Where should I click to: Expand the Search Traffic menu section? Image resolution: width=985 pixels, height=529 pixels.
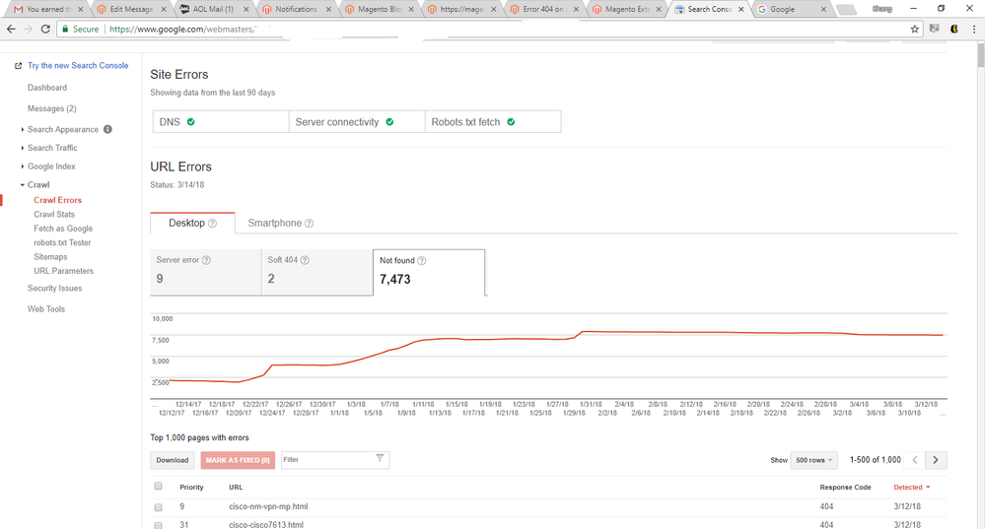coord(52,148)
